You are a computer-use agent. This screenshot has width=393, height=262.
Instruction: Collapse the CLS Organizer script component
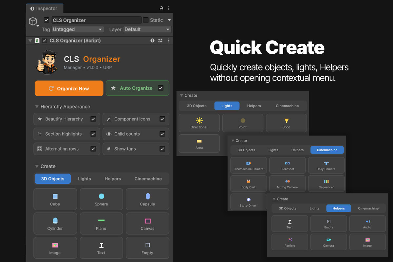(x=30, y=41)
